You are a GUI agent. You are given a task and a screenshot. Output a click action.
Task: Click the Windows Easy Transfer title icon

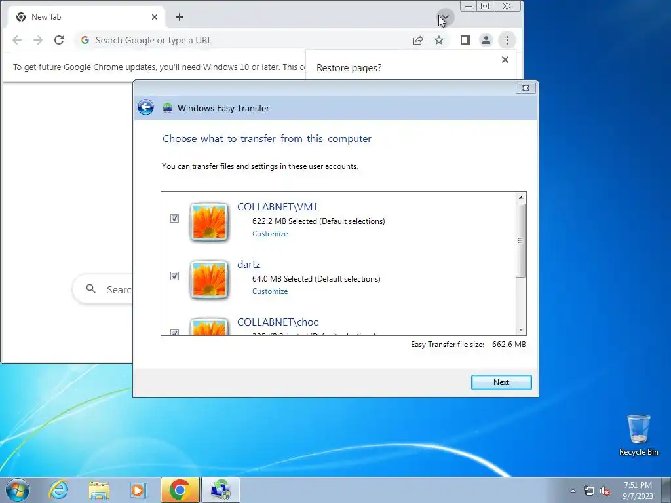[167, 108]
